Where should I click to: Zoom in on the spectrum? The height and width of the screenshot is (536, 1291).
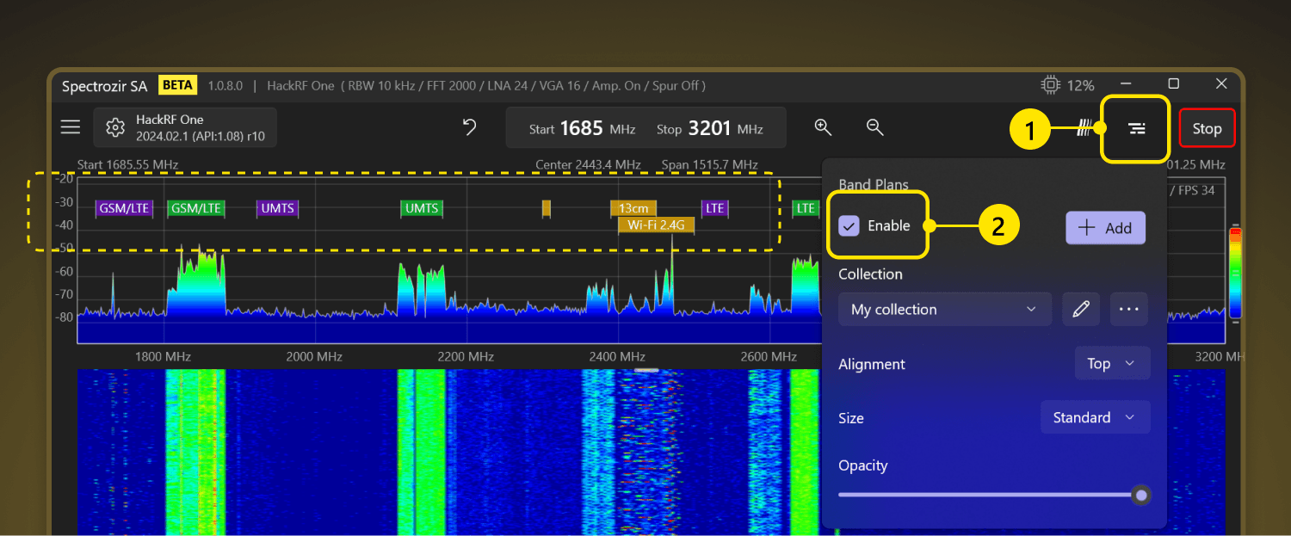pos(823,127)
